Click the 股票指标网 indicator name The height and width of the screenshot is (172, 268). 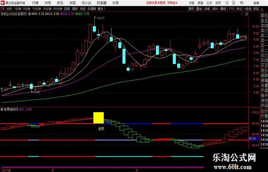tap(11, 109)
